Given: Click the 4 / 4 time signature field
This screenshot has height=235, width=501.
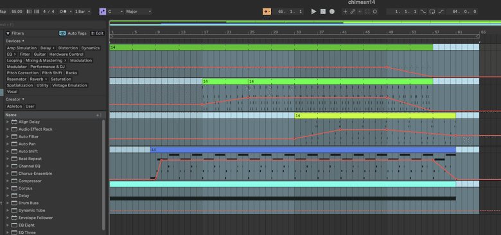Looking at the screenshot, I should coord(48,12).
